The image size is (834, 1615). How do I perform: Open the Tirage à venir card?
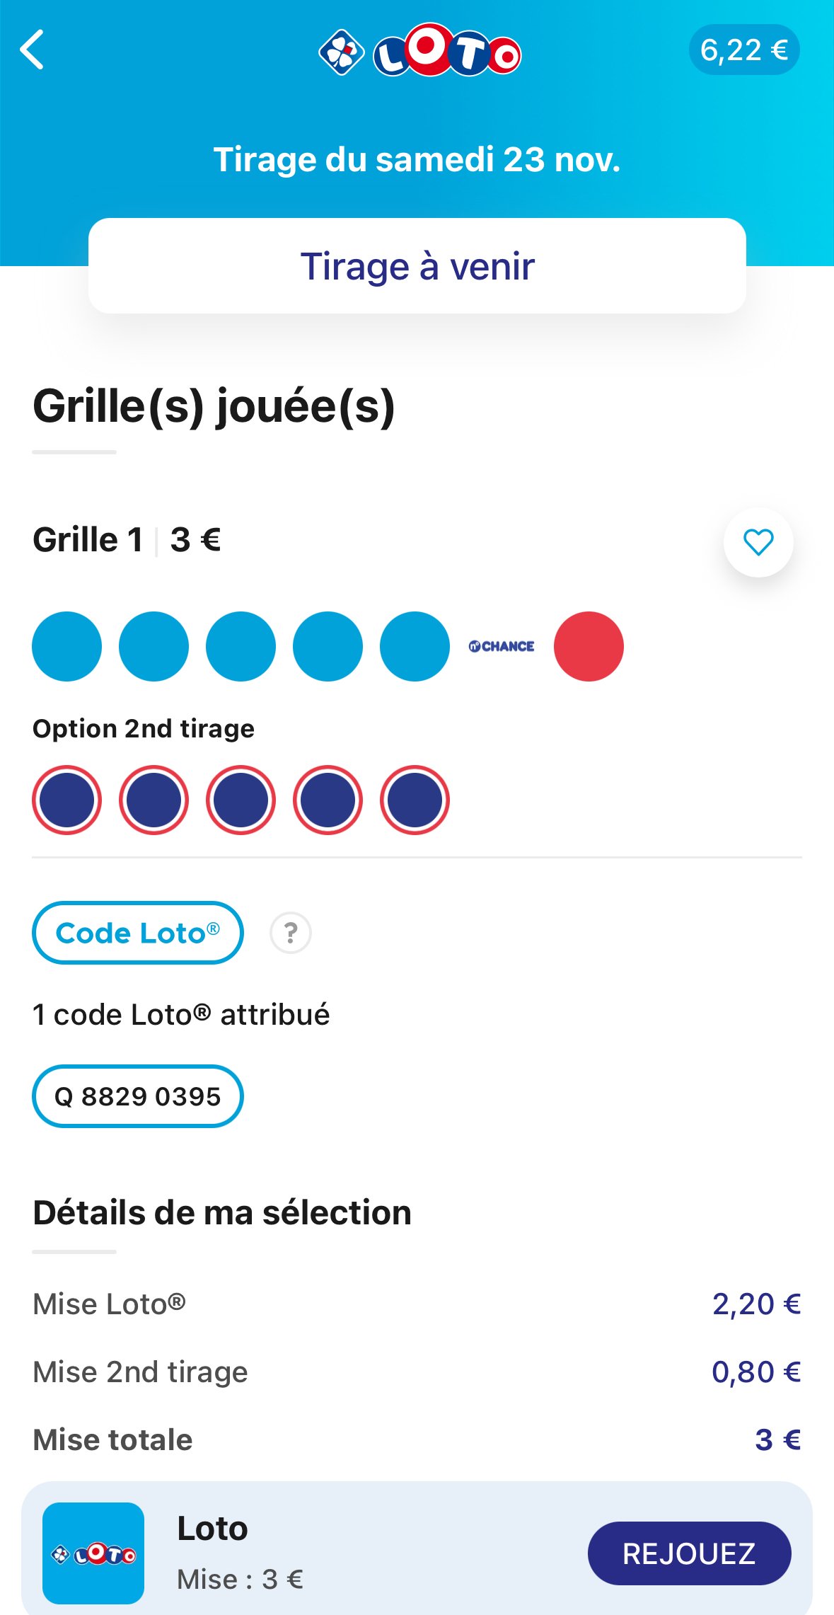417,266
